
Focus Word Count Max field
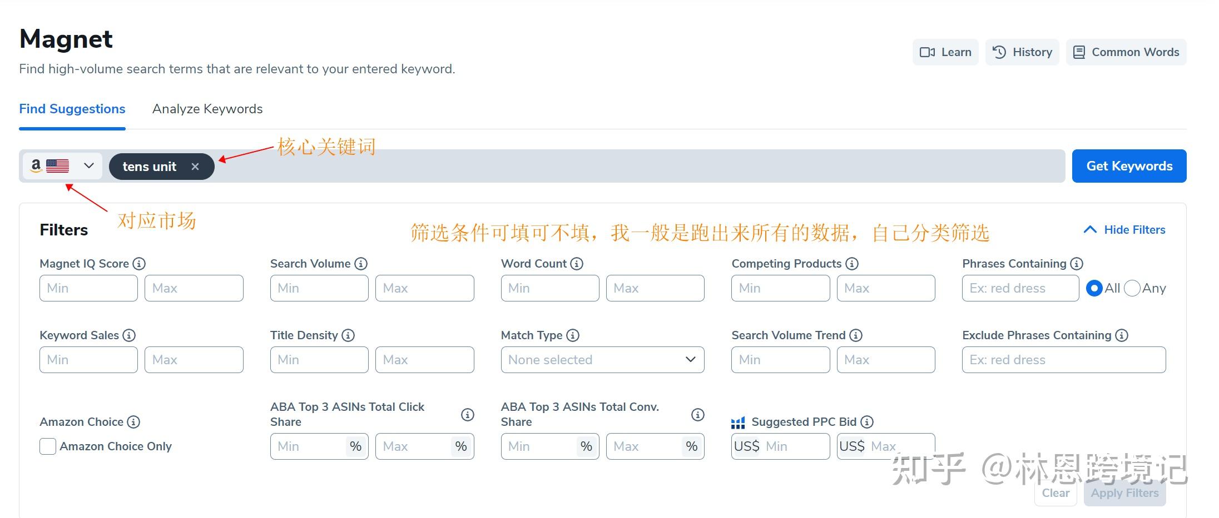[655, 288]
